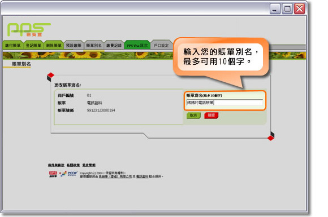Maximize the browser window
Viewport: 328px width, 217px height.
point(287,9)
